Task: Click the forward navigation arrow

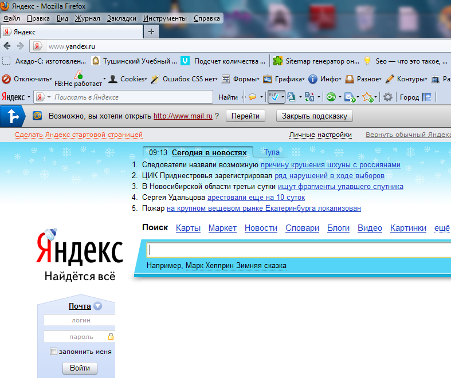Action: coord(20,46)
